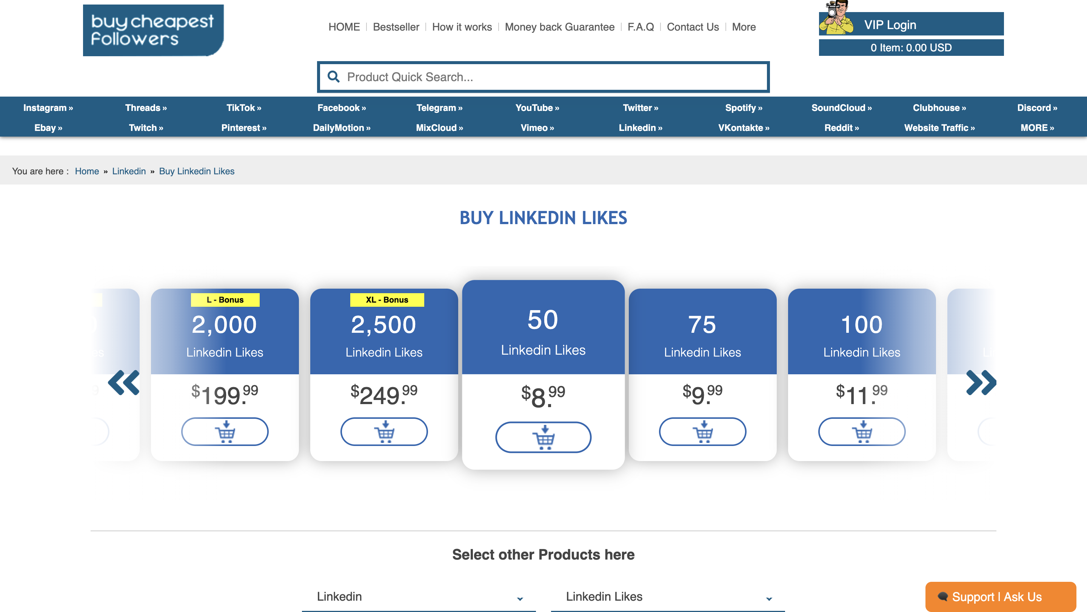The width and height of the screenshot is (1087, 612).
Task: Open the VKontakte category
Action: 744,128
